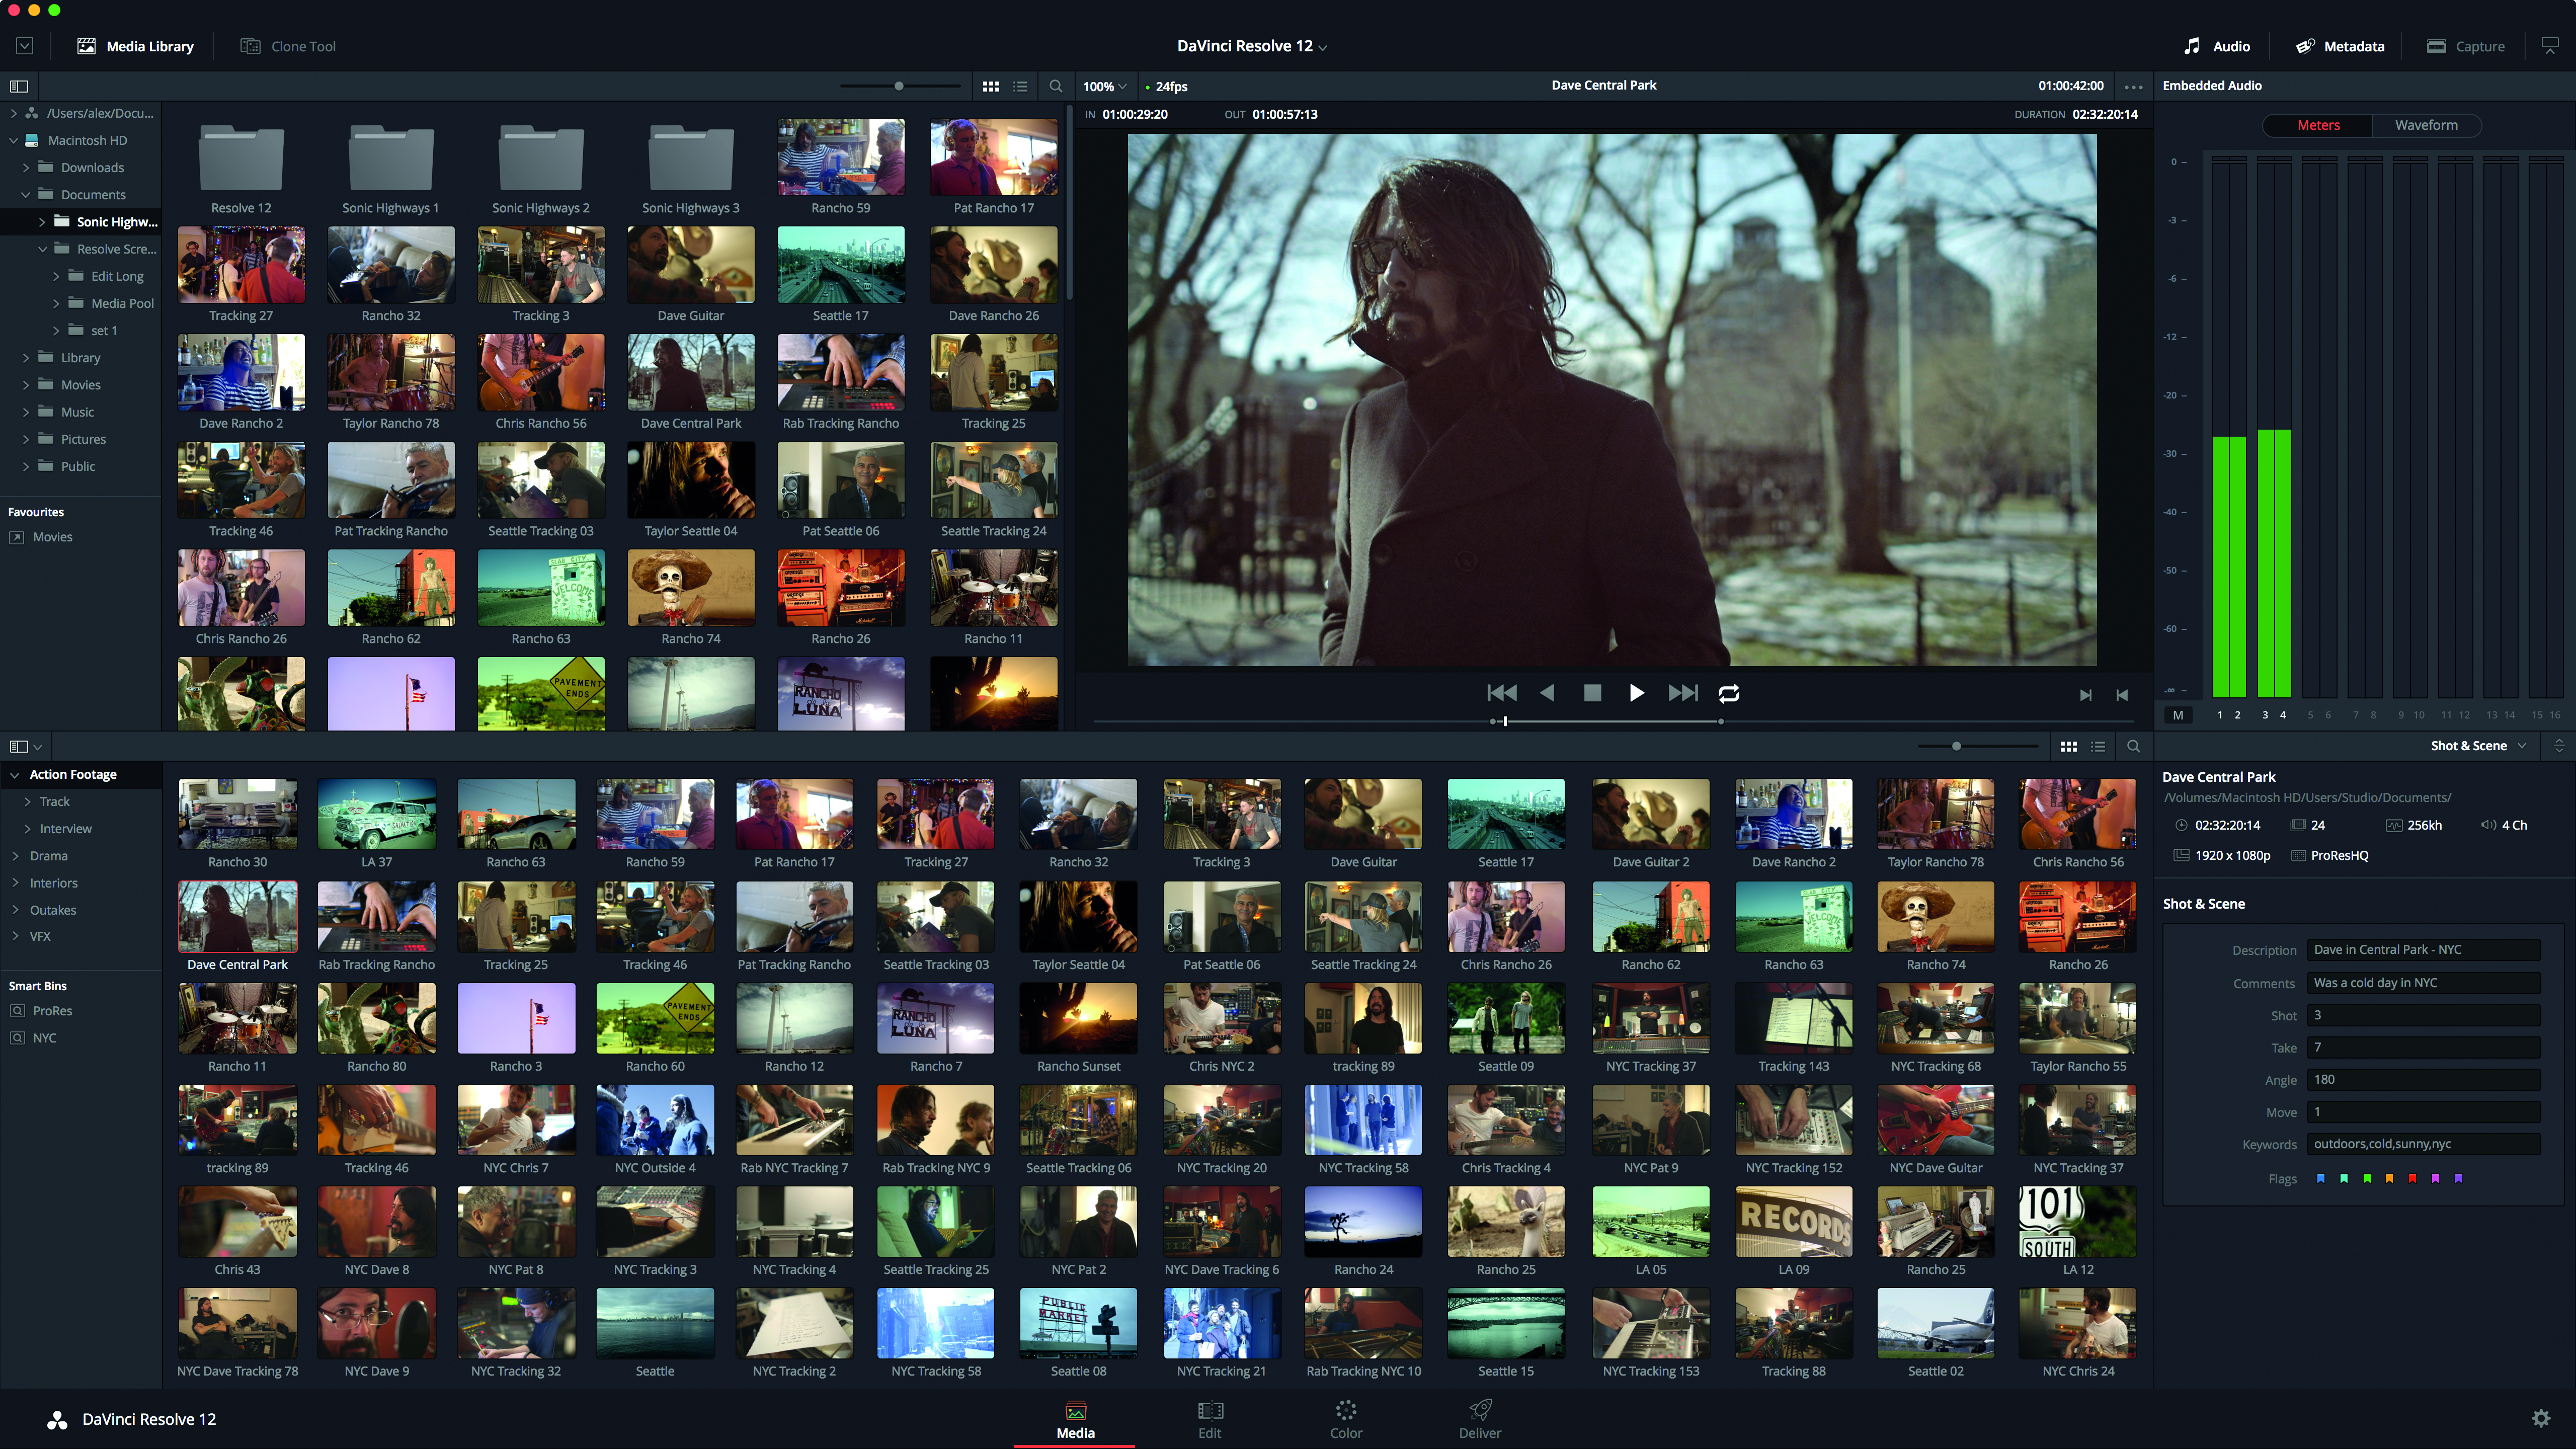Screen dimensions: 2576x1449
Task: Open project settings gear icon
Action: [x=2540, y=1418]
